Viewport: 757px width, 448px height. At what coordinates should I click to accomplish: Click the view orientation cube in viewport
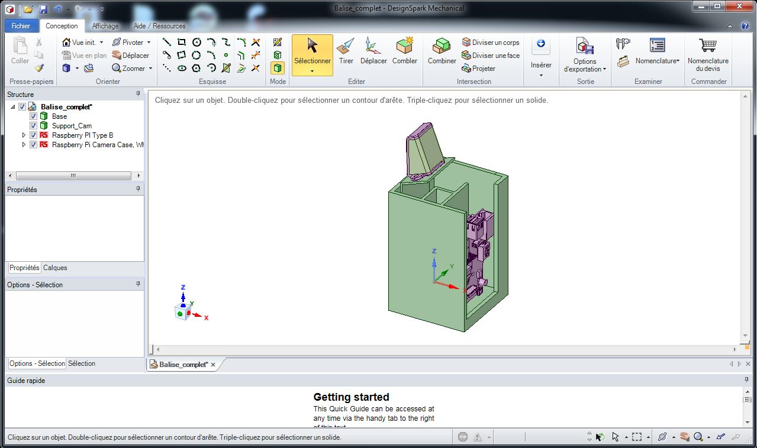182,313
